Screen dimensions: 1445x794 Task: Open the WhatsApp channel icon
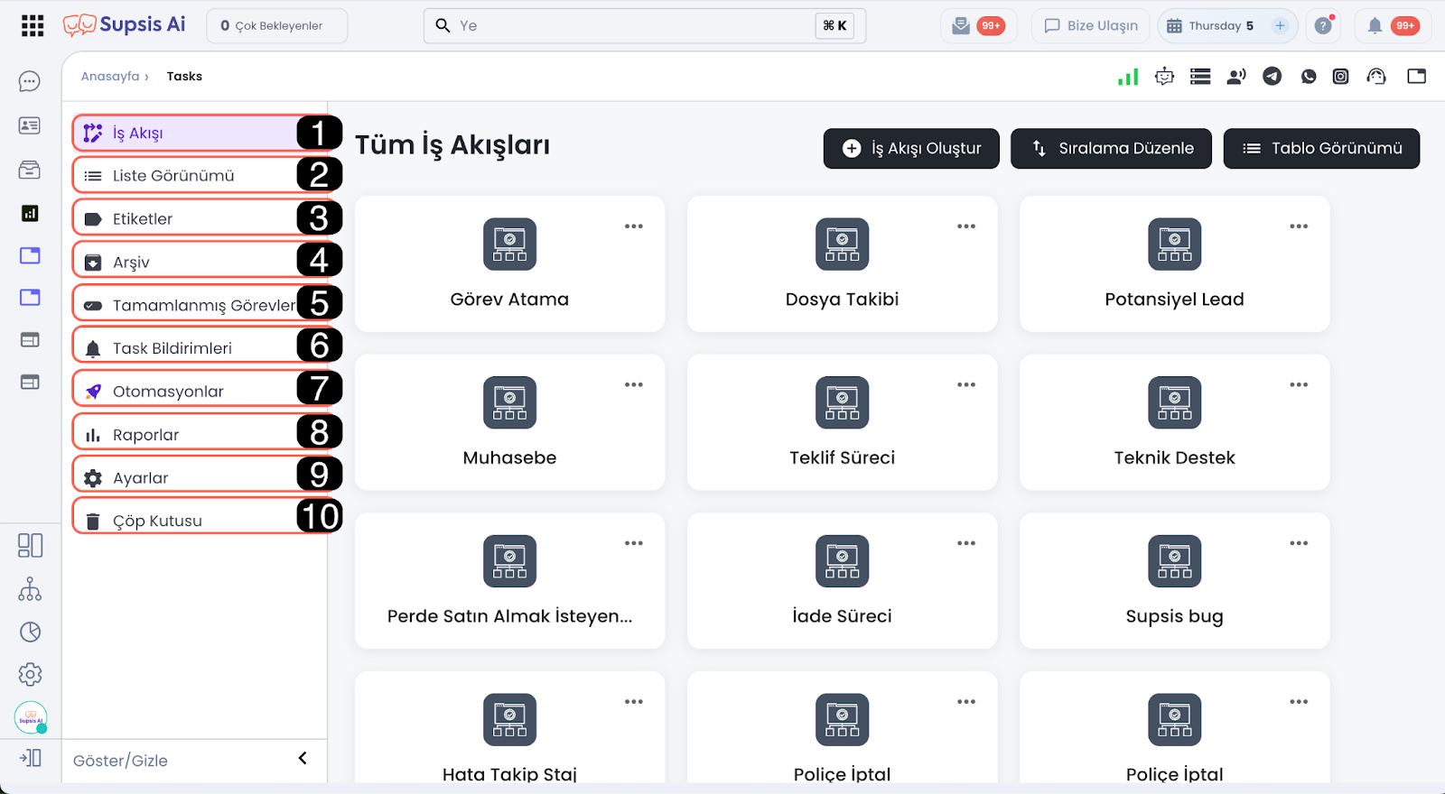(1308, 77)
